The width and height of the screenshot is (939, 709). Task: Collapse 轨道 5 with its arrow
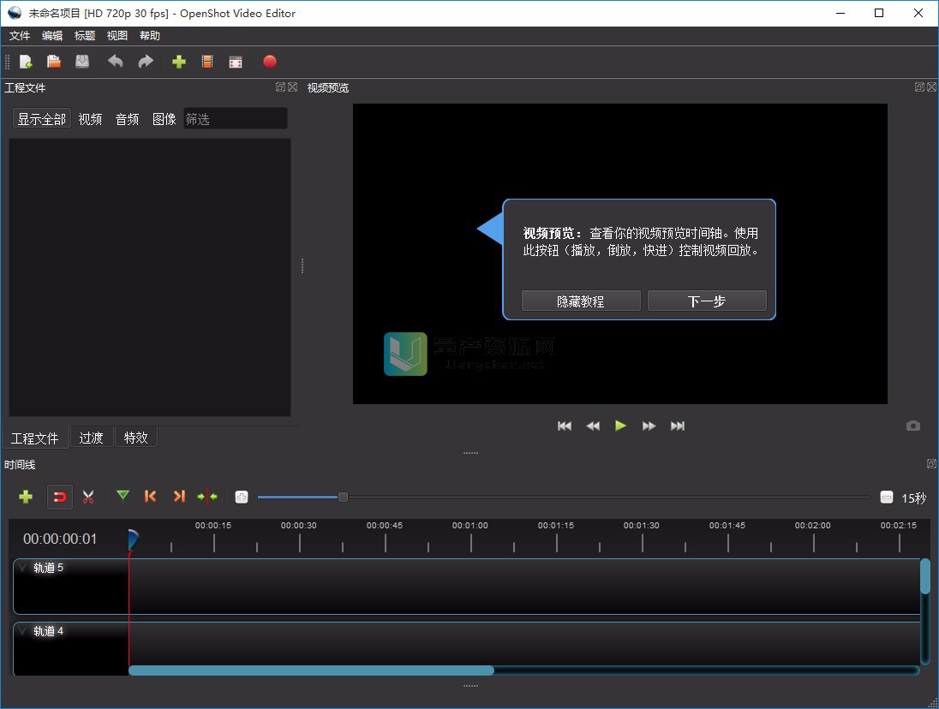pos(23,567)
